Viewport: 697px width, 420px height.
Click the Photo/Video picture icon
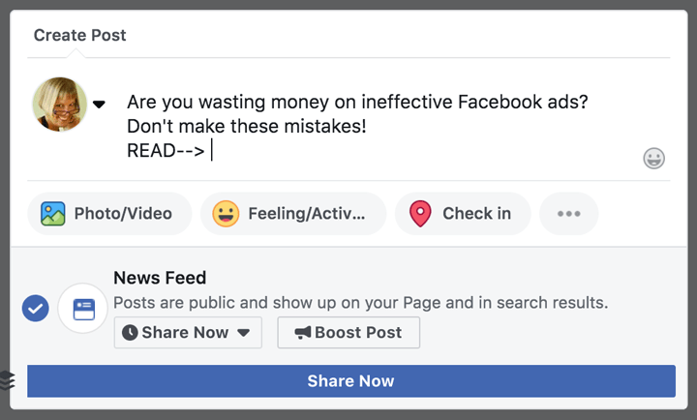(53, 214)
